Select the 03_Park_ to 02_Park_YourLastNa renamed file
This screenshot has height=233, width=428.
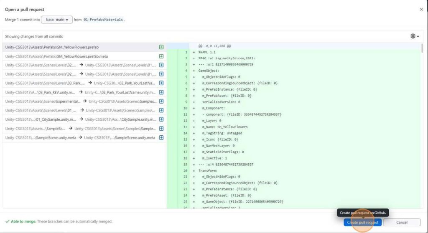click(x=84, y=83)
